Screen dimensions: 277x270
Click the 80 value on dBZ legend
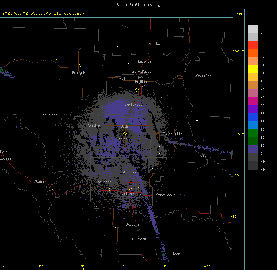(x=262, y=25)
